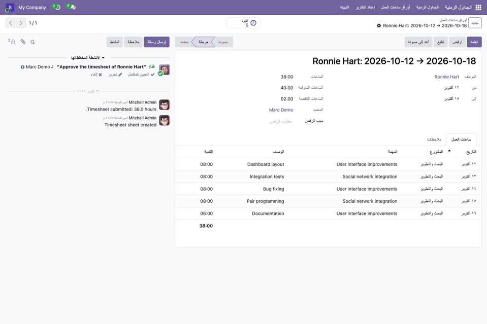
Task: Open the التهيئة menu
Action: pos(344,7)
